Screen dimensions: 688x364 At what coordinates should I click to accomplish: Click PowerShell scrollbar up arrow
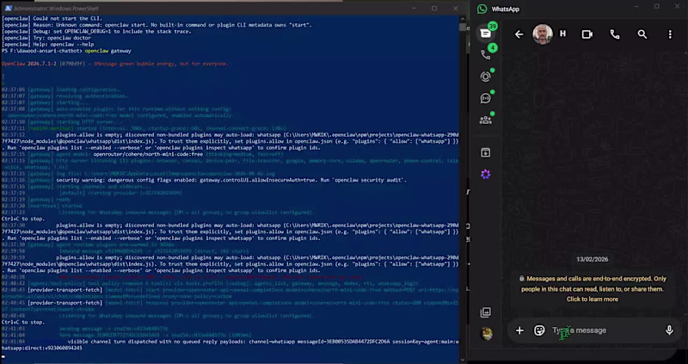(463, 19)
